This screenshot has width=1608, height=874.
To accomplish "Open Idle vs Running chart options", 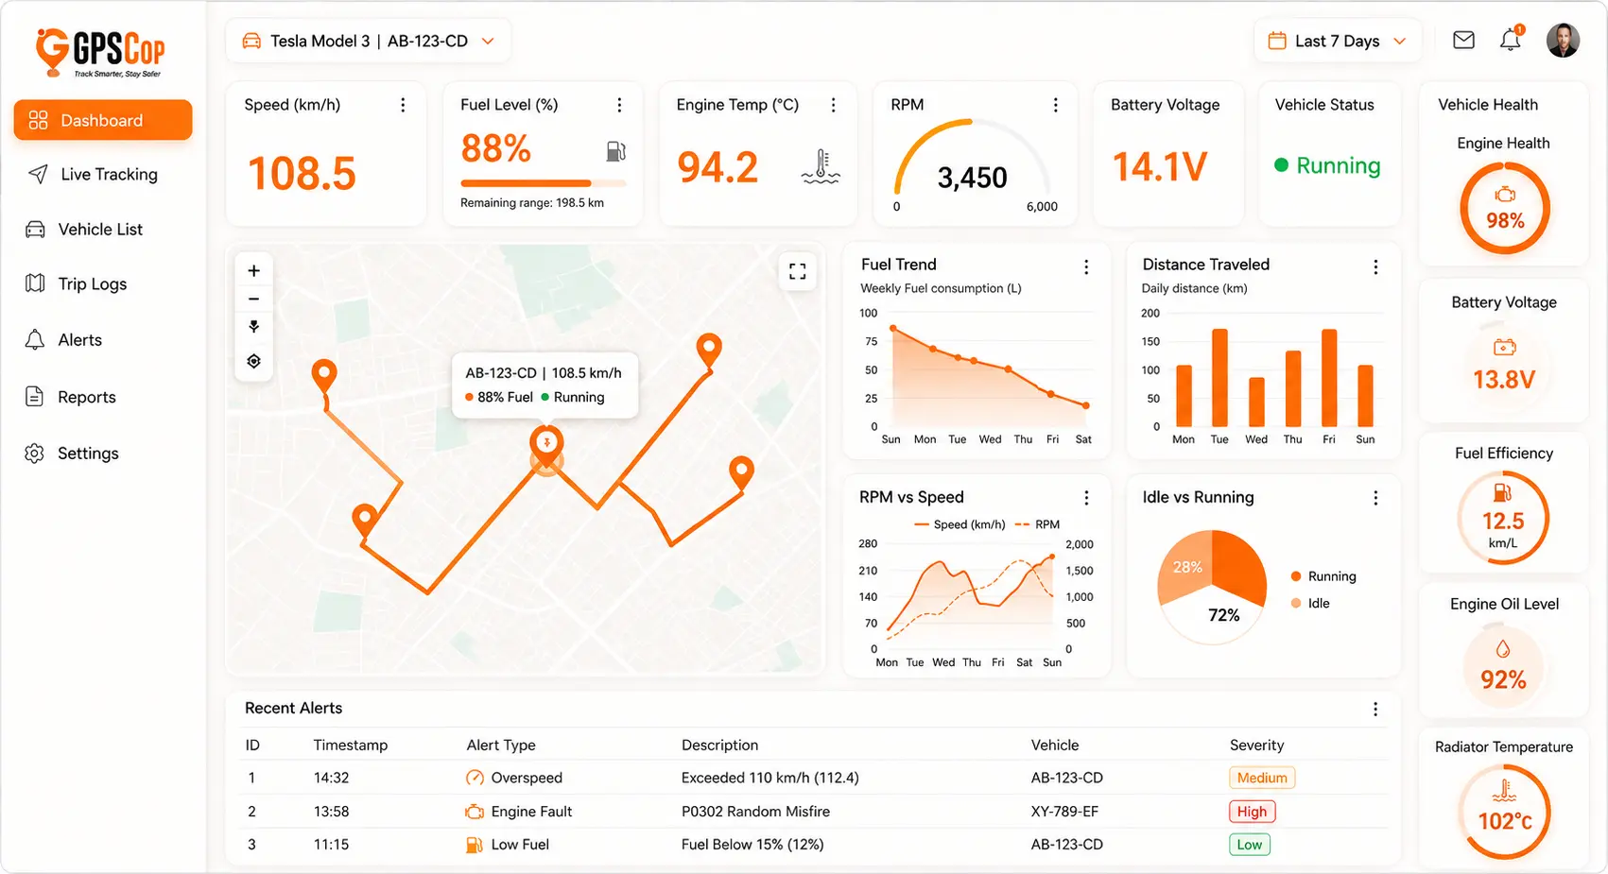I will click(x=1375, y=498).
